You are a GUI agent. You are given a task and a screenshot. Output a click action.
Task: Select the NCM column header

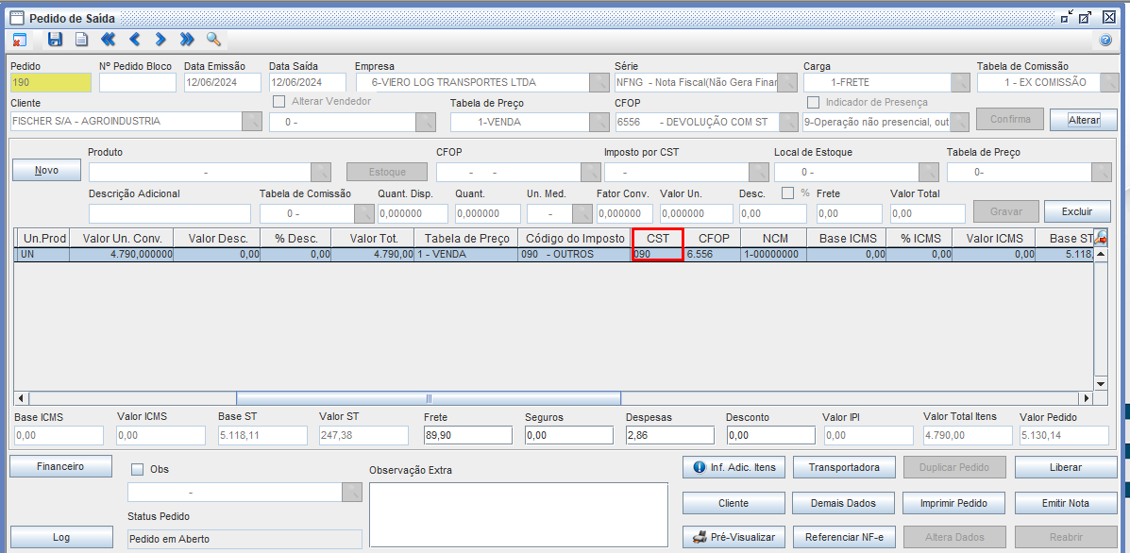pyautogui.click(x=775, y=238)
